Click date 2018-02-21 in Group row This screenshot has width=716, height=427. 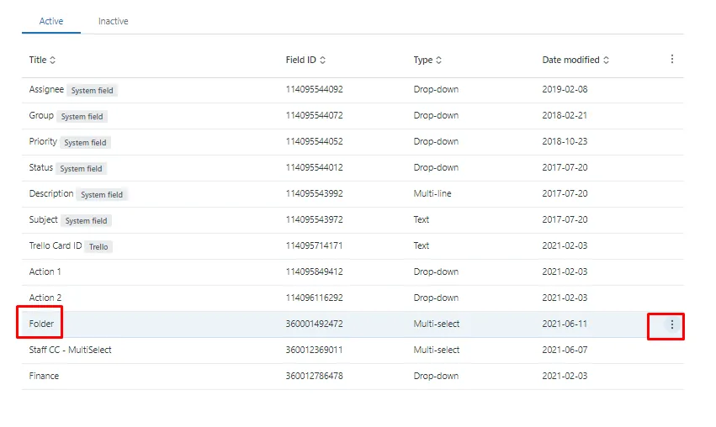[565, 115]
